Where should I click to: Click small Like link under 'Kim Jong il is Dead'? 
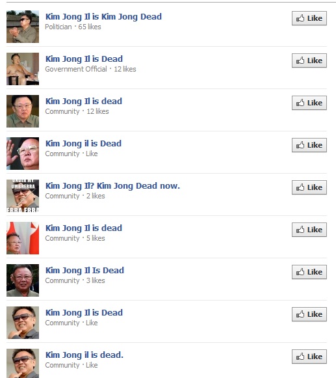click(x=92, y=154)
